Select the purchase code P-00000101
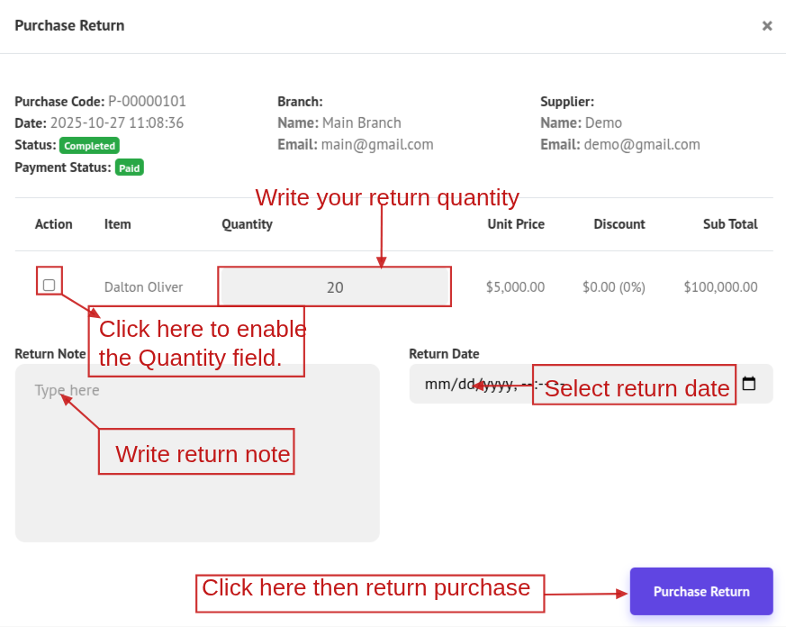The height and width of the screenshot is (627, 786). tap(147, 102)
